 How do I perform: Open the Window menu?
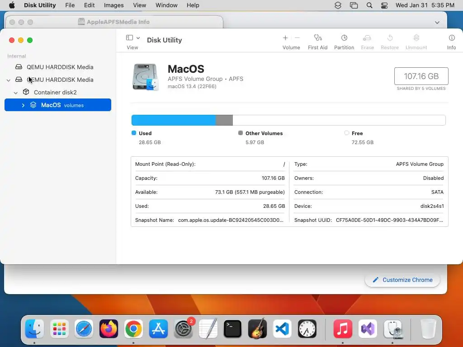[x=166, y=5]
